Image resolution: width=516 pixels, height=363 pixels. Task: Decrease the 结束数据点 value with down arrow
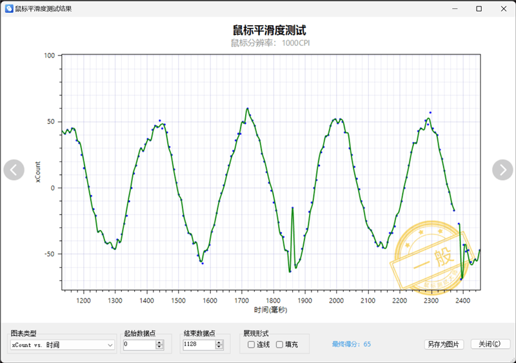click(219, 347)
